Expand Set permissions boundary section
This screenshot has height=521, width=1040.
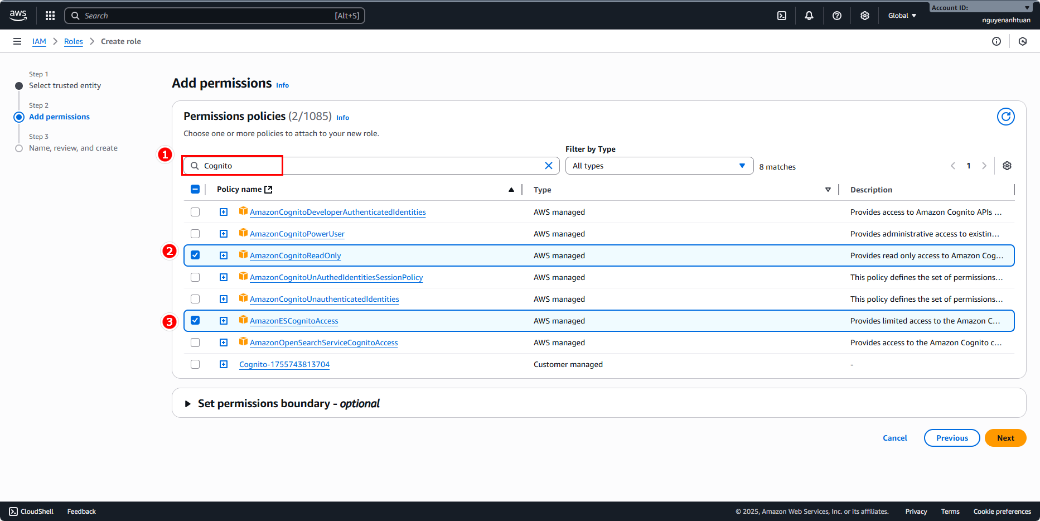188,403
